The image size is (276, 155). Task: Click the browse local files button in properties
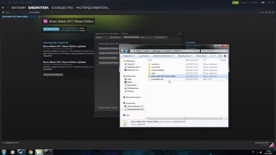[x=108, y=49]
